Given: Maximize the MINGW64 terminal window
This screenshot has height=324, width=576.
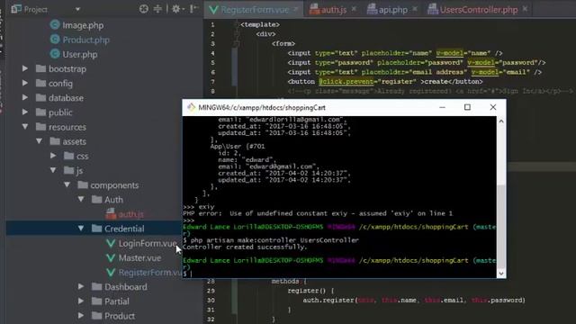Looking at the screenshot, I should pos(467,107).
